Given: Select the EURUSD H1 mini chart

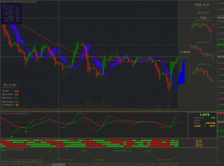Looking at the screenshot, I should pyautogui.click(x=202, y=52).
